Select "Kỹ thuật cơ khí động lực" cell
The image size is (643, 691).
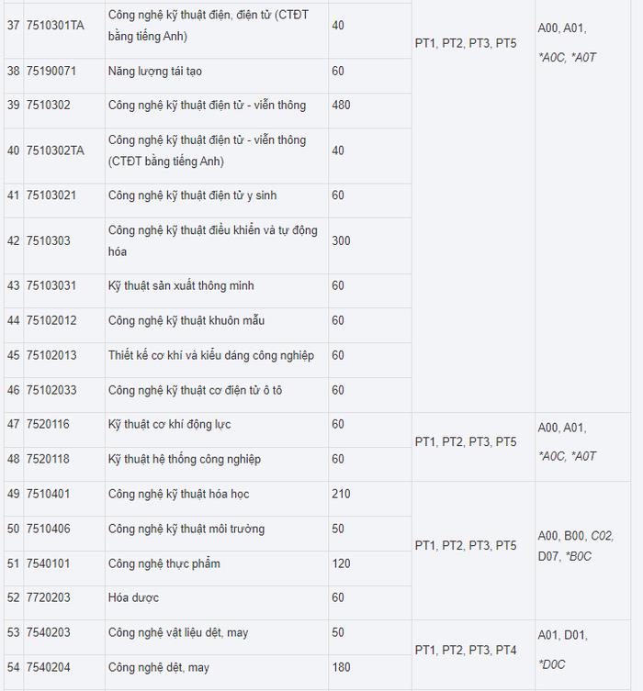168,424
